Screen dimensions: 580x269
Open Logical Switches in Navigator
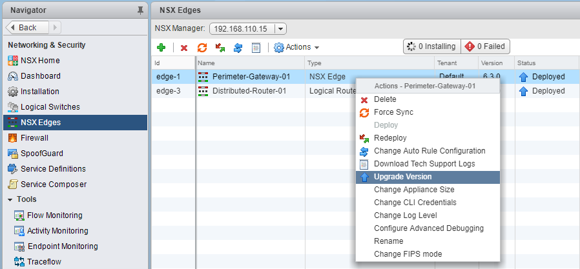pyautogui.click(x=75, y=107)
